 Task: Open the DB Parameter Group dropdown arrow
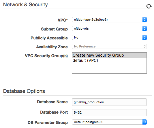tap(144, 122)
